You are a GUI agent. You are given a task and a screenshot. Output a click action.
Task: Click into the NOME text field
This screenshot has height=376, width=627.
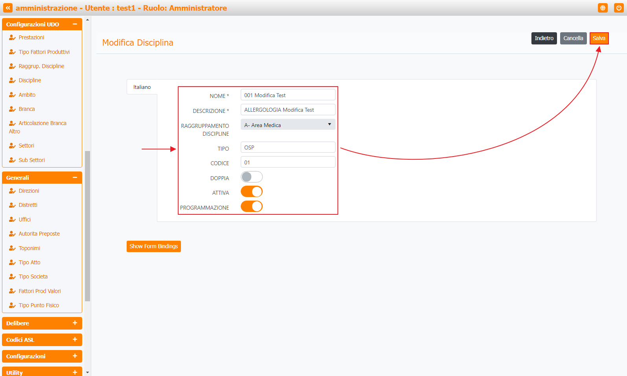[288, 95]
